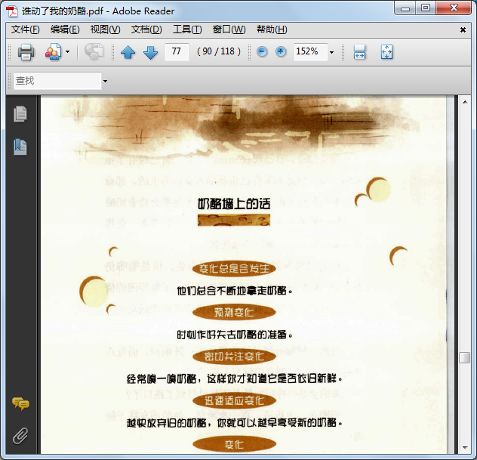Click the bottom 变化 oval label
The width and height of the screenshot is (477, 460).
point(234,444)
